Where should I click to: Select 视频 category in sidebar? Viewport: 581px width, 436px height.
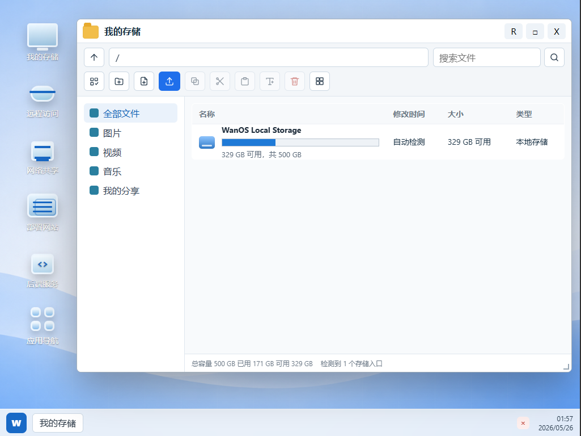(130, 152)
